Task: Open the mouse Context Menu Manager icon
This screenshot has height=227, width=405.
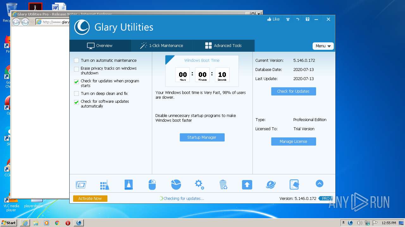Action: pyautogui.click(x=152, y=184)
